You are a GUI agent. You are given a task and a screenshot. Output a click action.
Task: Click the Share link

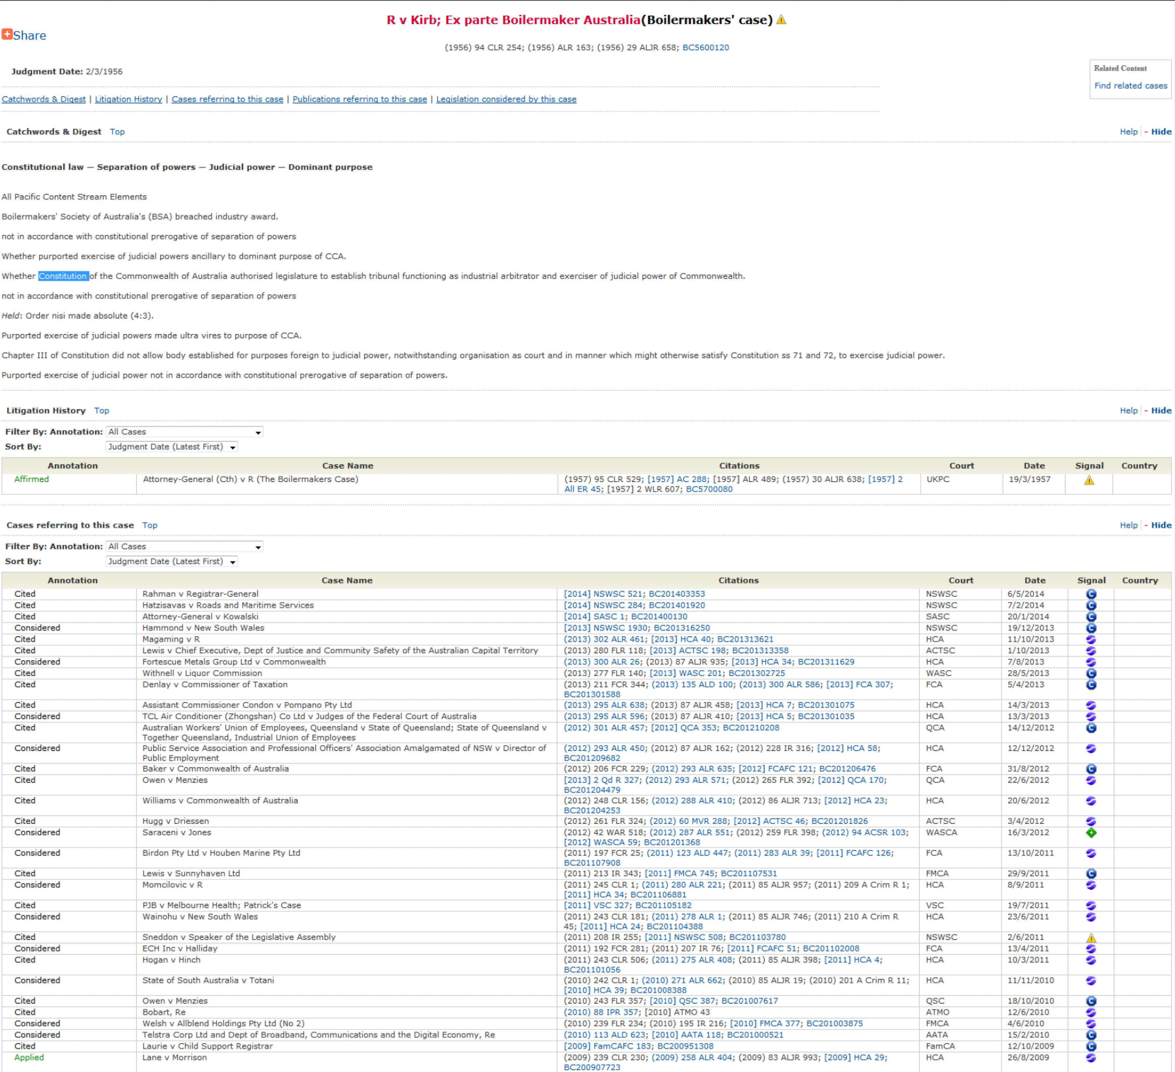coord(30,35)
